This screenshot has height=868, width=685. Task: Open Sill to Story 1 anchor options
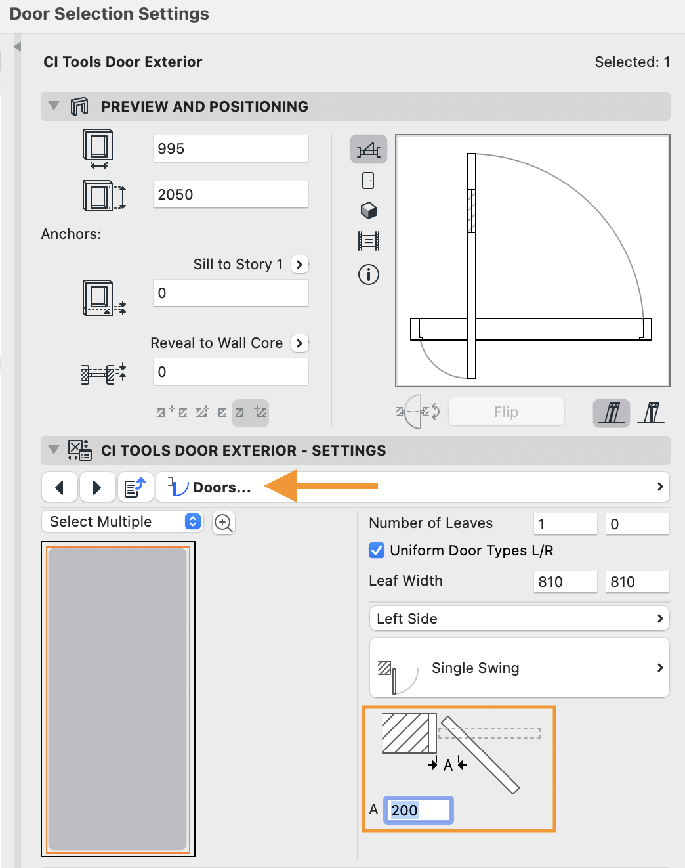(x=300, y=265)
